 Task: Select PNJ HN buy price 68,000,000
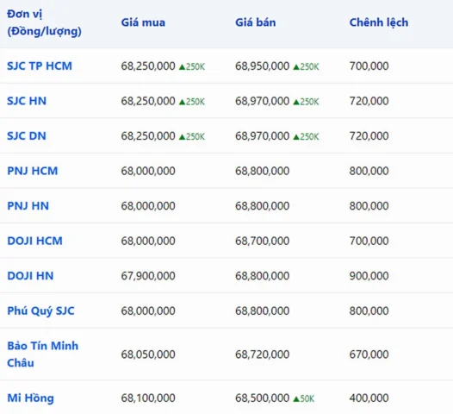(x=148, y=206)
